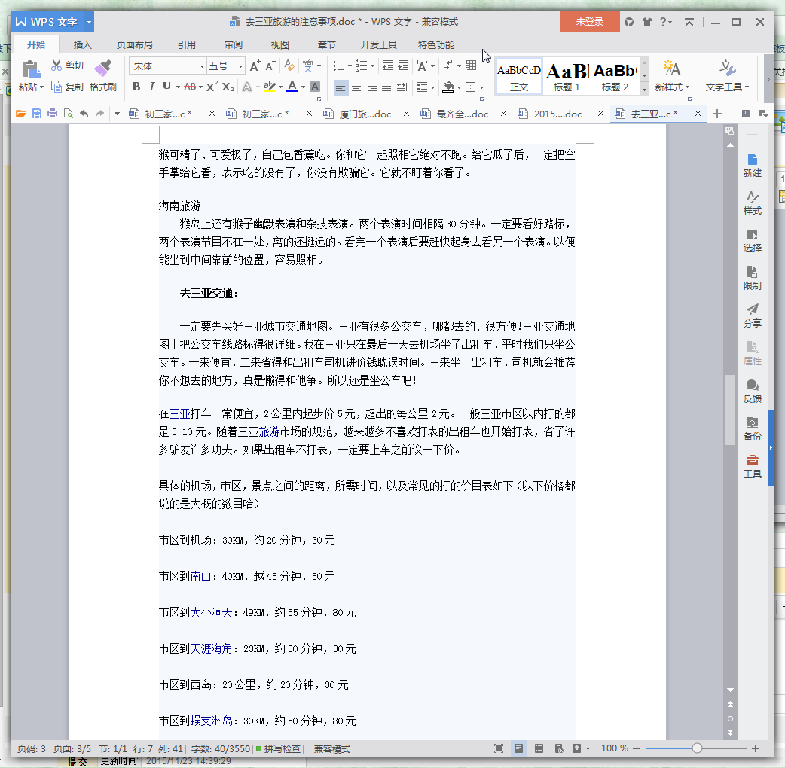The height and width of the screenshot is (768, 785).
Task: Open the Tools (工具) toolbox in sidebar
Action: [752, 467]
